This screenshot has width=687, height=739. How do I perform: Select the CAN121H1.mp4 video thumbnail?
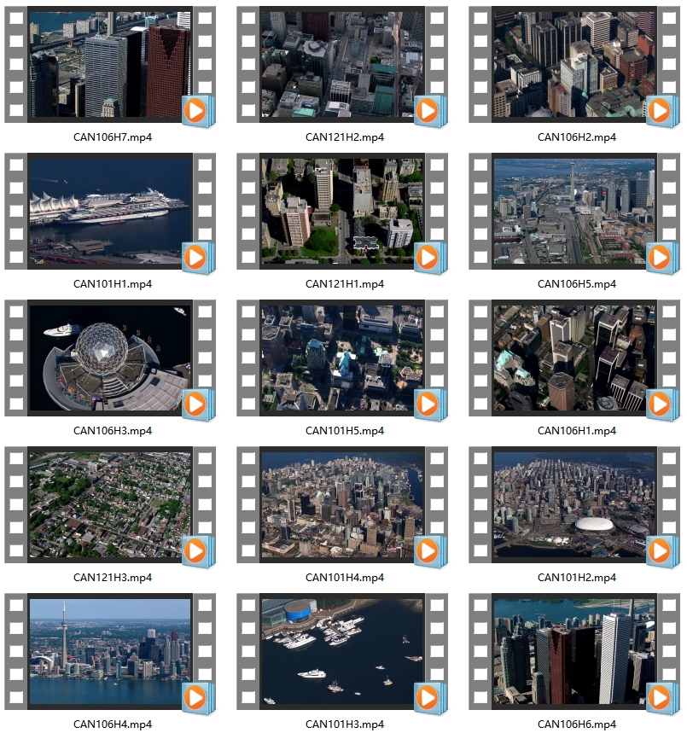click(x=342, y=211)
